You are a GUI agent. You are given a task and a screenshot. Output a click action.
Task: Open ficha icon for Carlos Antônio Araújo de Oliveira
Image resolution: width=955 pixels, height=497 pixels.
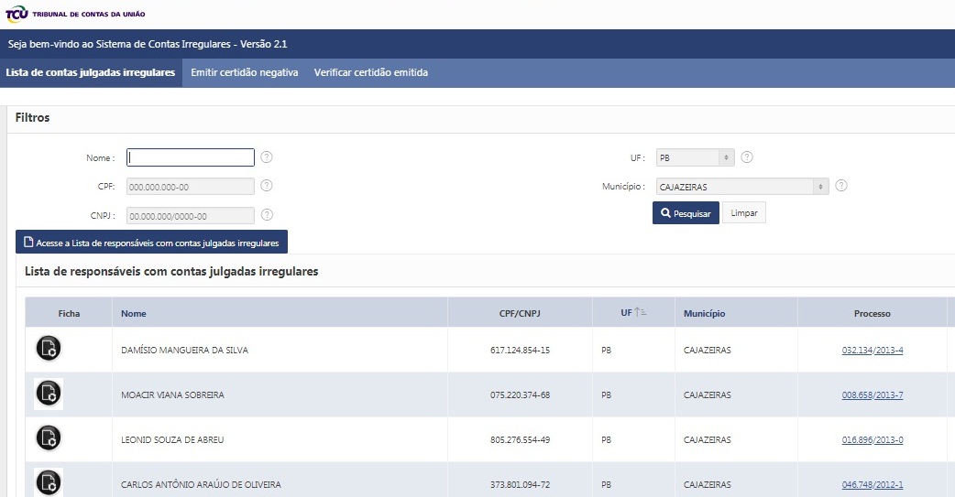click(49, 481)
